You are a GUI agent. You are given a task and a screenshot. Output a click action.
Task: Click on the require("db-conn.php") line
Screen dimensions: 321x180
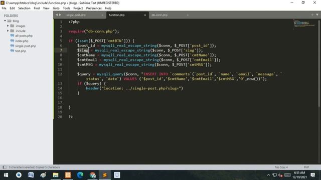(94, 31)
